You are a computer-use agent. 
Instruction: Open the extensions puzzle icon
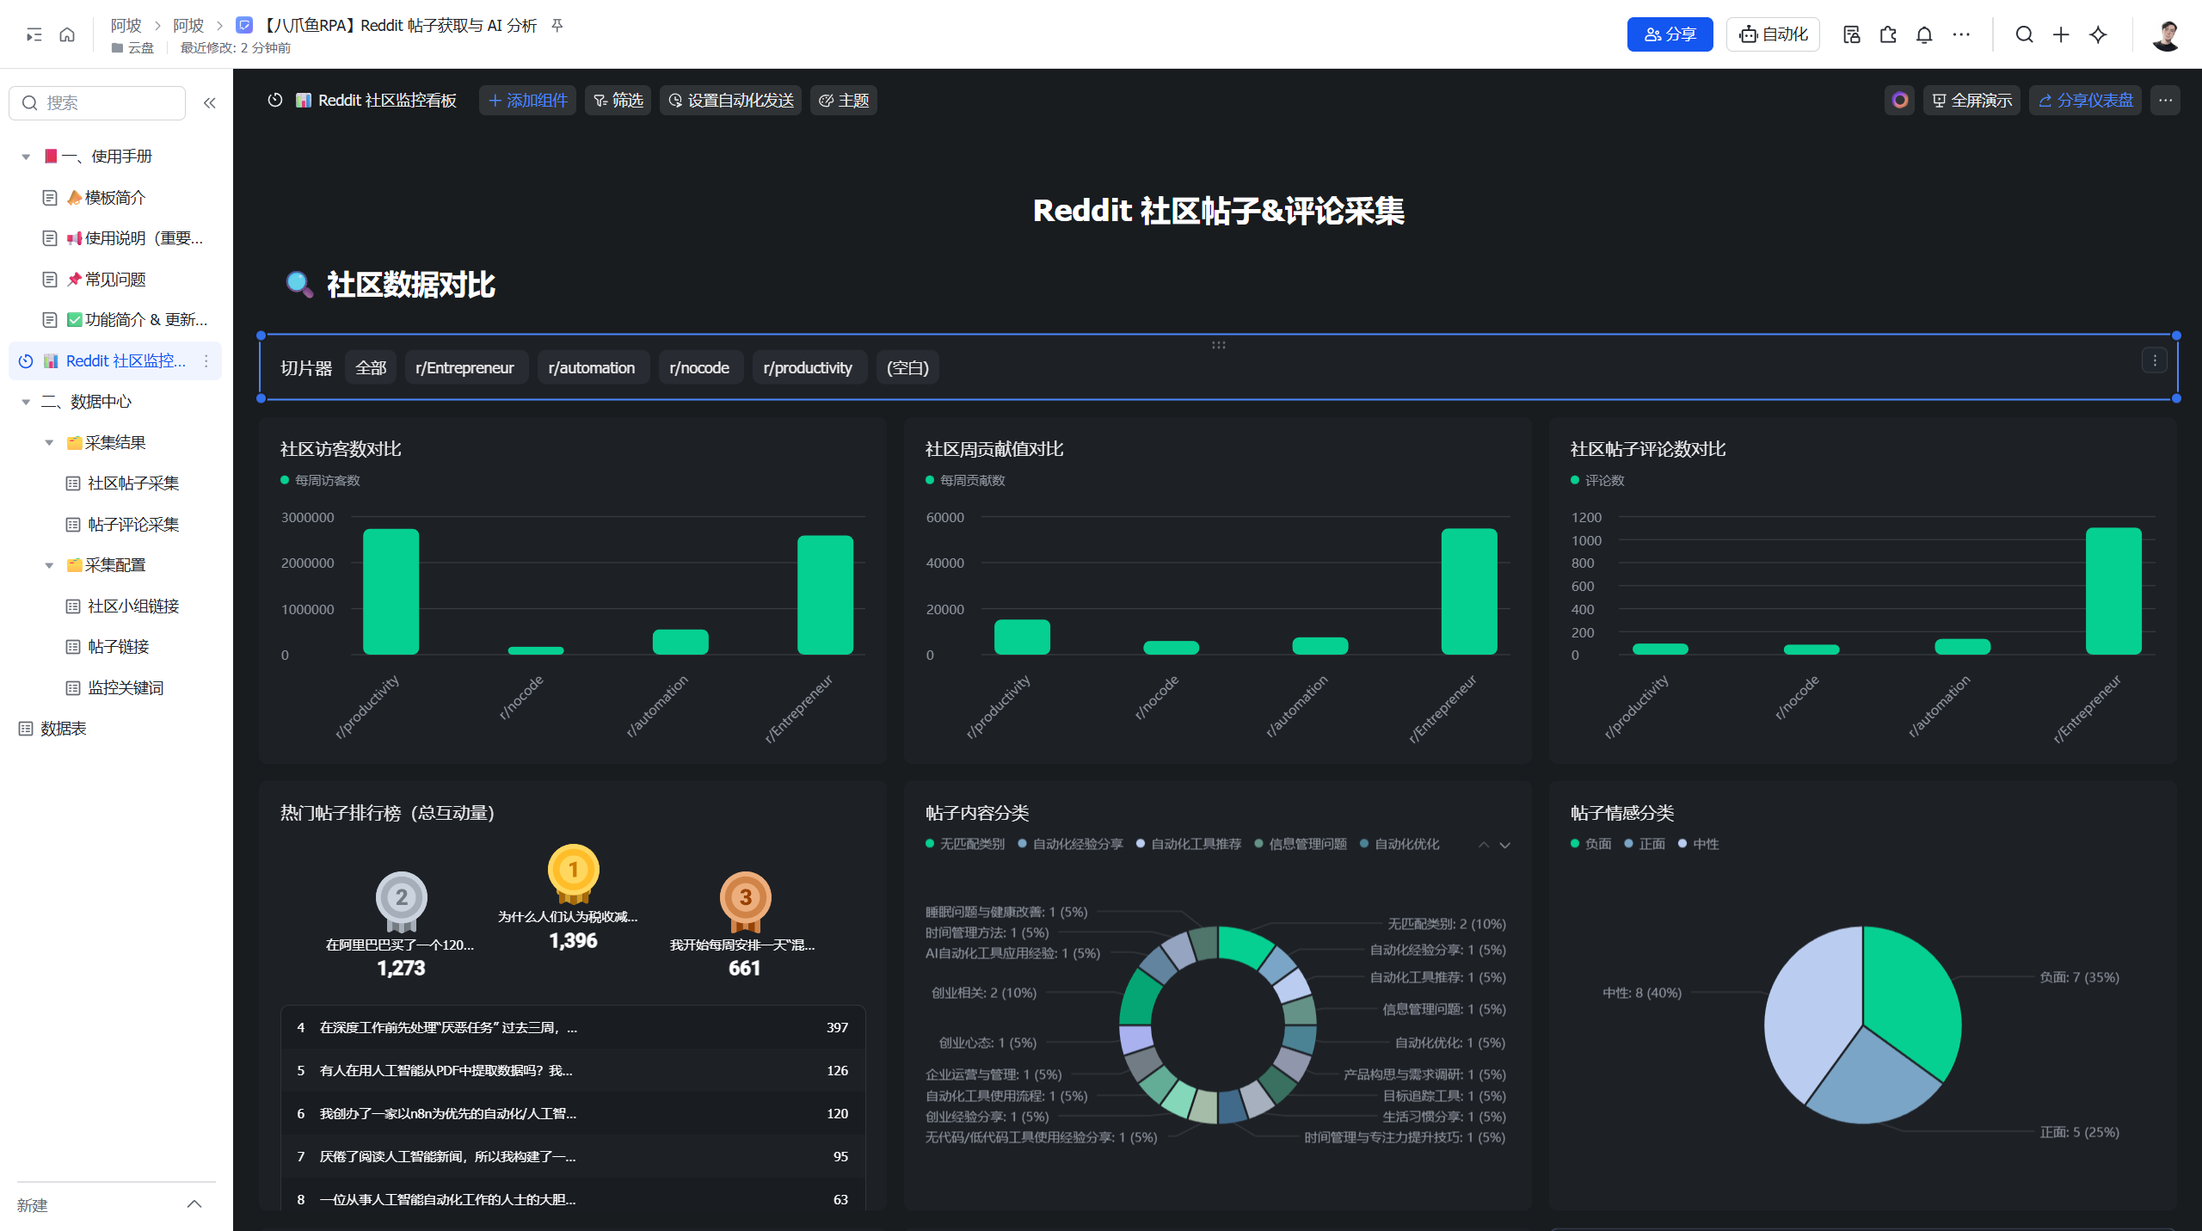click(1888, 34)
